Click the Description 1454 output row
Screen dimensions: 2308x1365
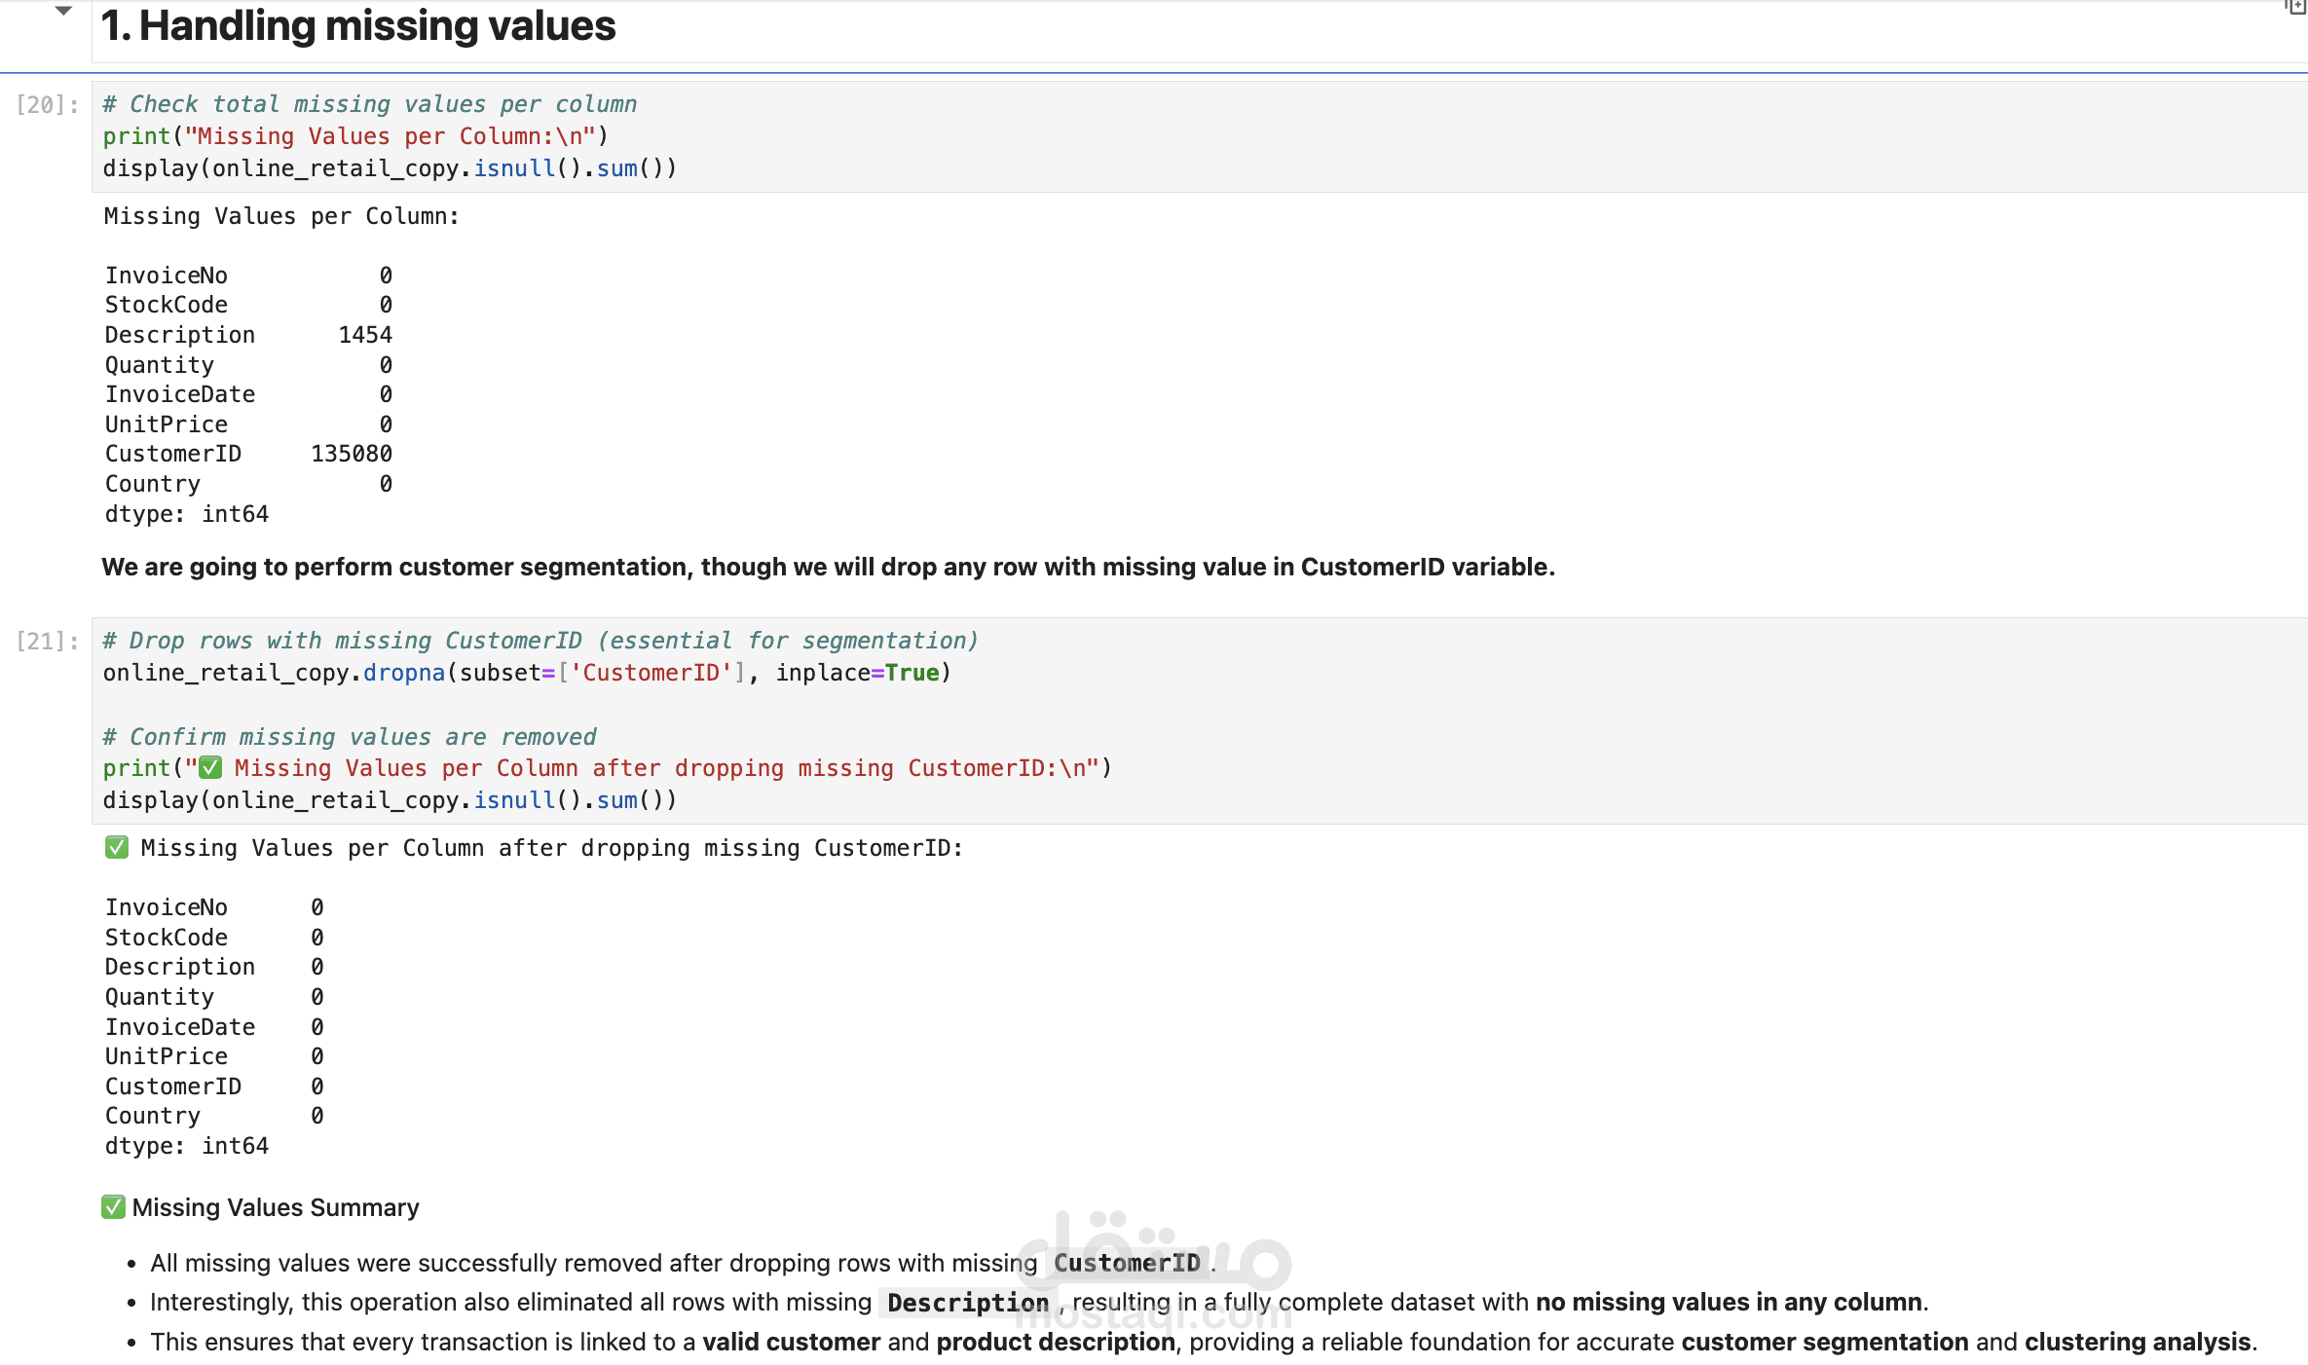[248, 335]
